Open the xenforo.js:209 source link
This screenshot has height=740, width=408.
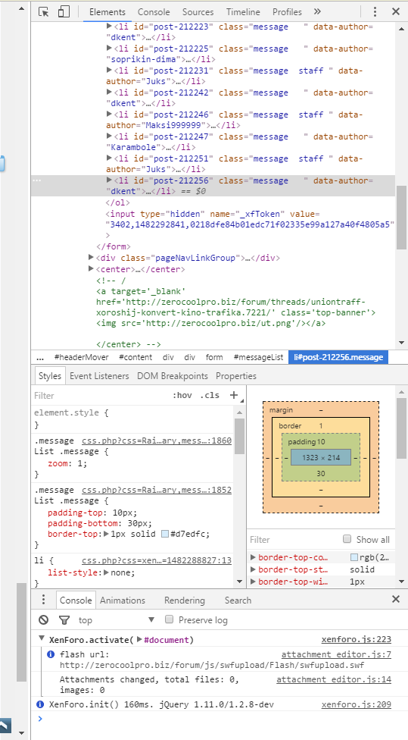coord(357,704)
